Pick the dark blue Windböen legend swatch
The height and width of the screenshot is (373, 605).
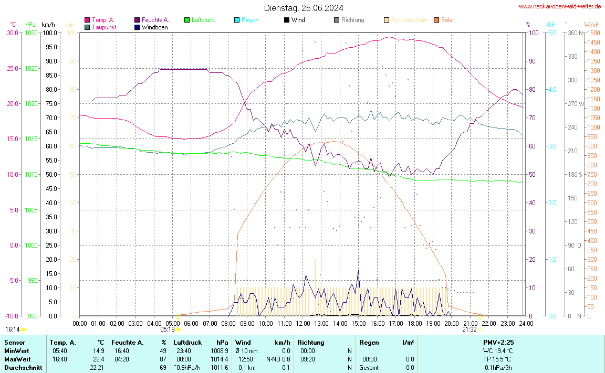[137, 27]
